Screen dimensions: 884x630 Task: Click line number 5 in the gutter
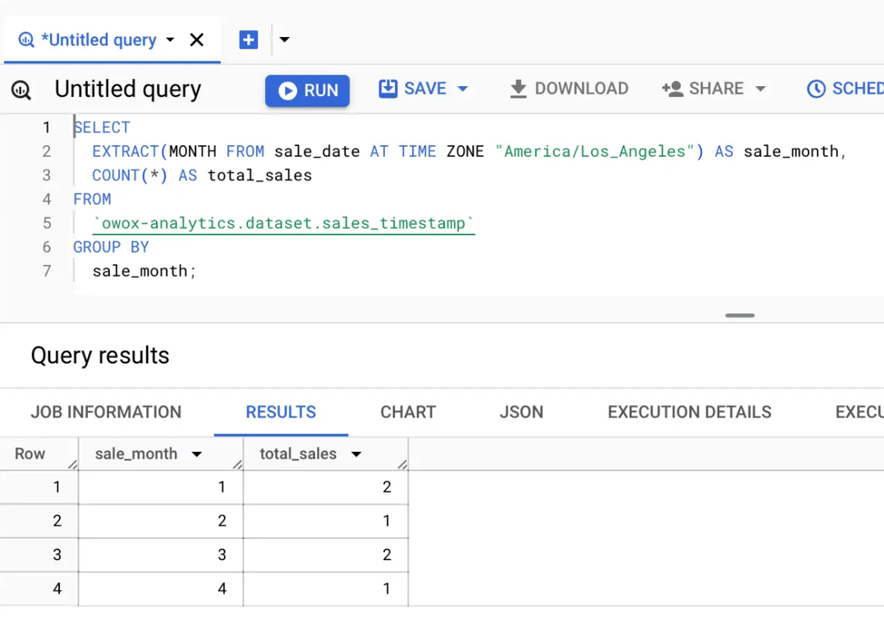(47, 224)
